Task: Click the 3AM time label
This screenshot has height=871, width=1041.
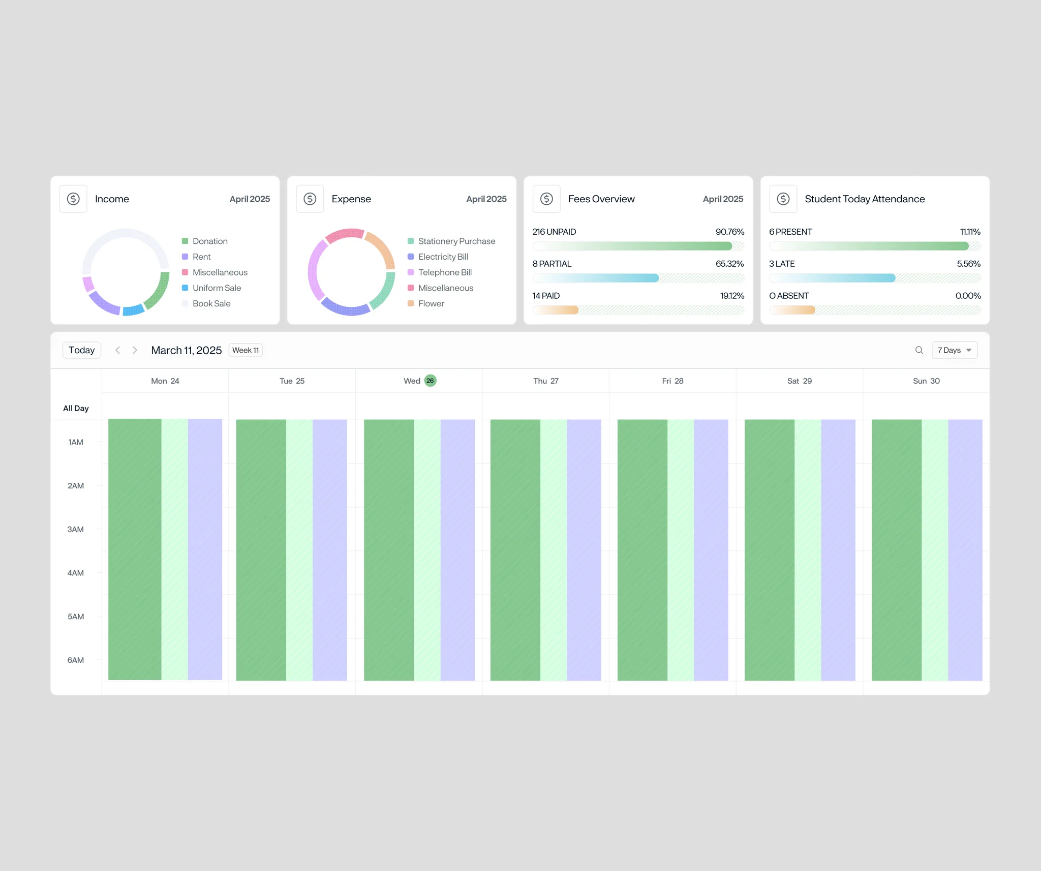Action: point(76,529)
